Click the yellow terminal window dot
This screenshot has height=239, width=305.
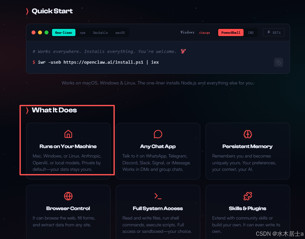[x=40, y=32]
